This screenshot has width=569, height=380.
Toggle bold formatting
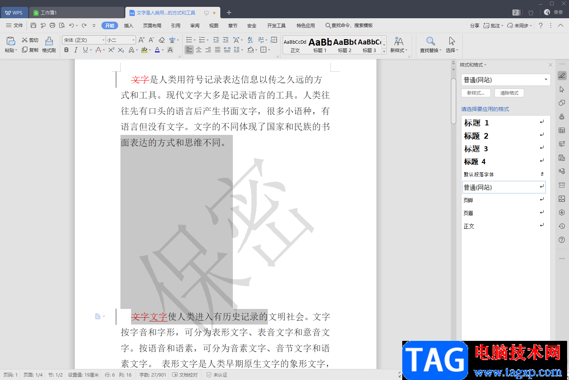pyautogui.click(x=66, y=50)
